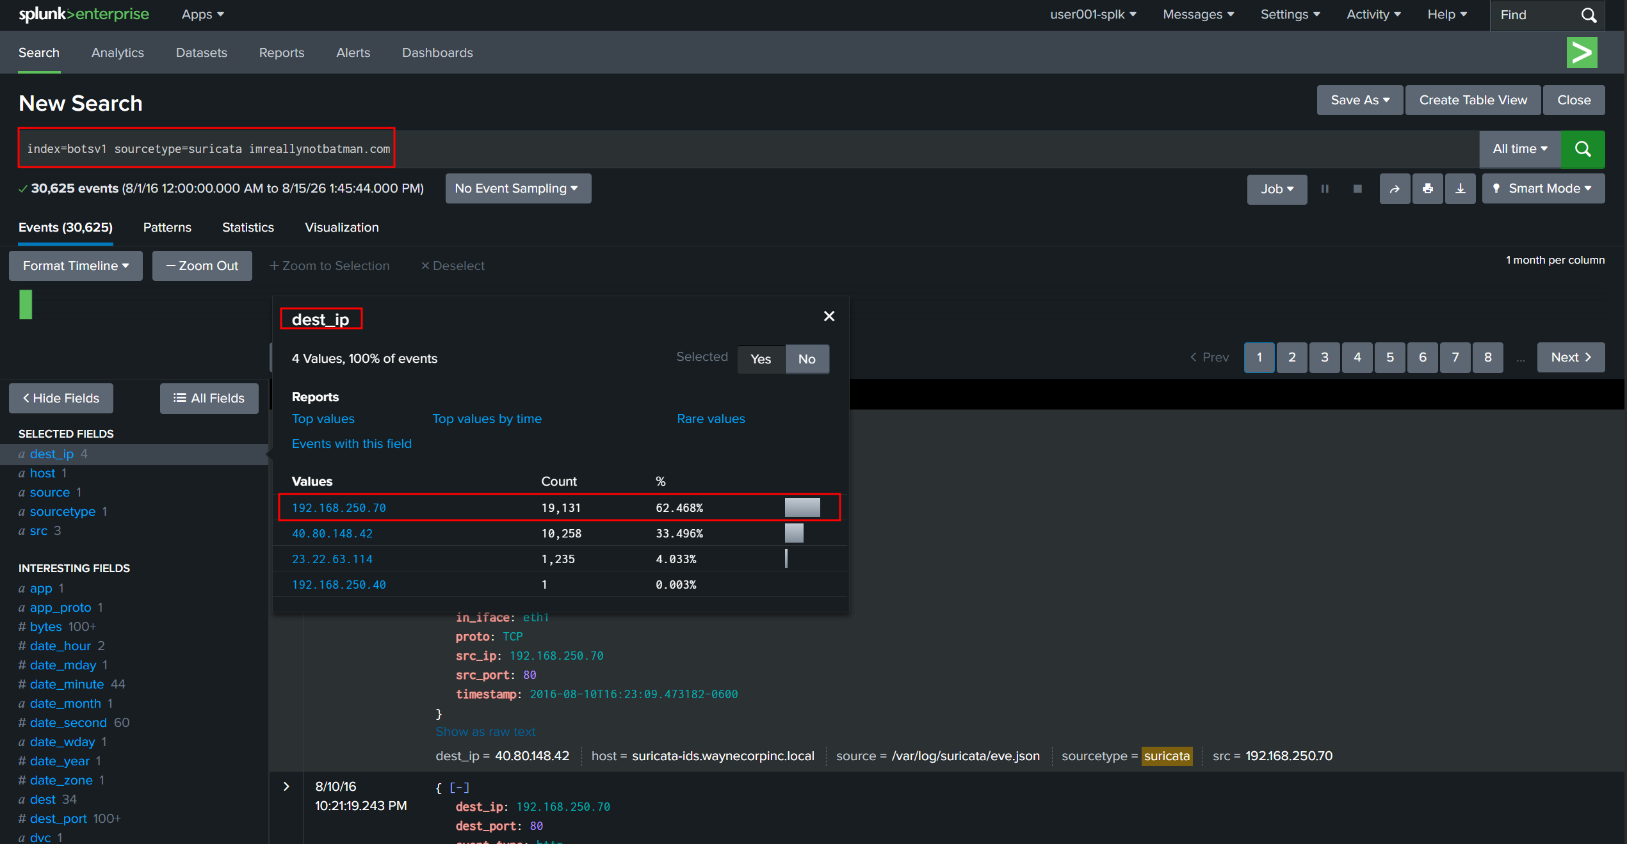Image resolution: width=1627 pixels, height=844 pixels.
Task: Stop the search job
Action: tap(1357, 189)
